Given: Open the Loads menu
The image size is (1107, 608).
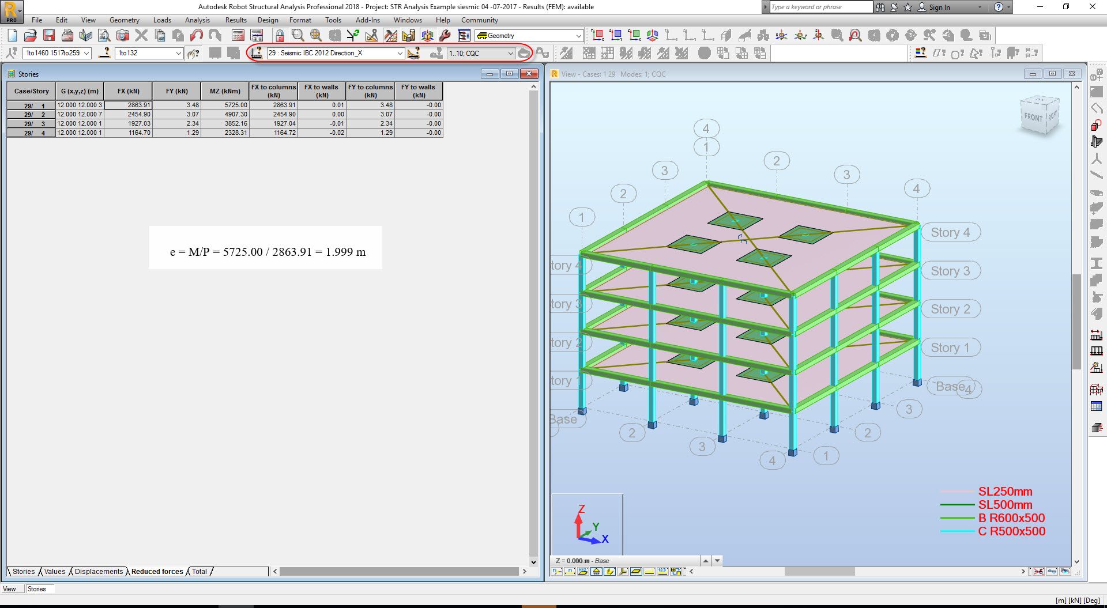Looking at the screenshot, I should pyautogui.click(x=162, y=20).
